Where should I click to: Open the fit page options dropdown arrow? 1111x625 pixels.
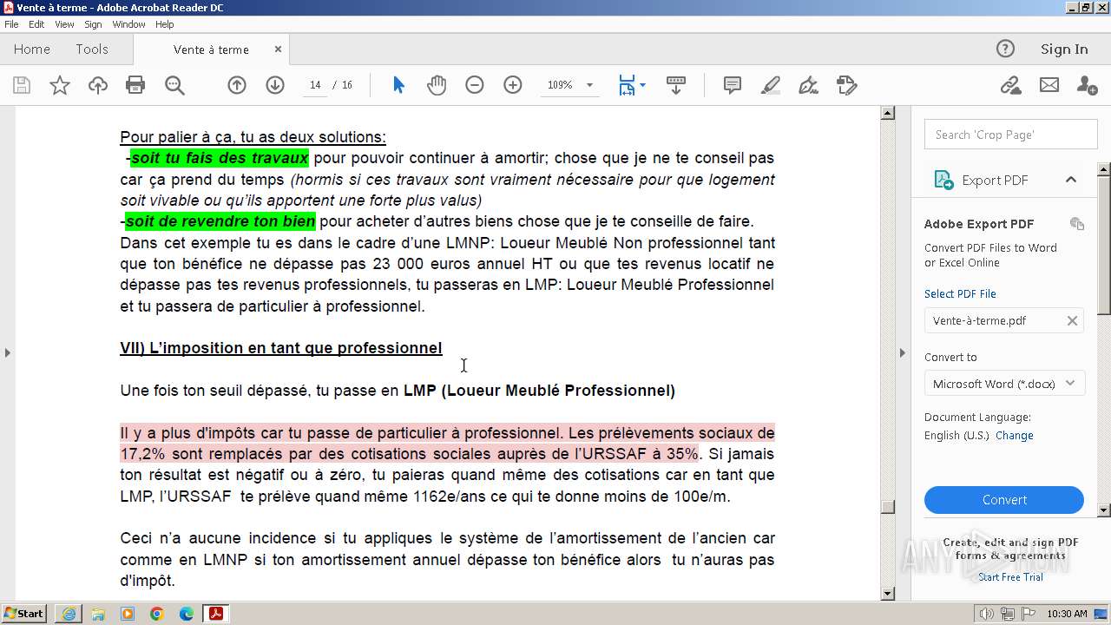pyautogui.click(x=642, y=85)
